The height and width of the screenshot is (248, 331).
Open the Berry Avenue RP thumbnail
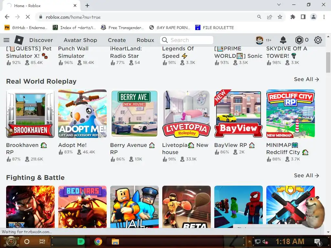tap(134, 114)
